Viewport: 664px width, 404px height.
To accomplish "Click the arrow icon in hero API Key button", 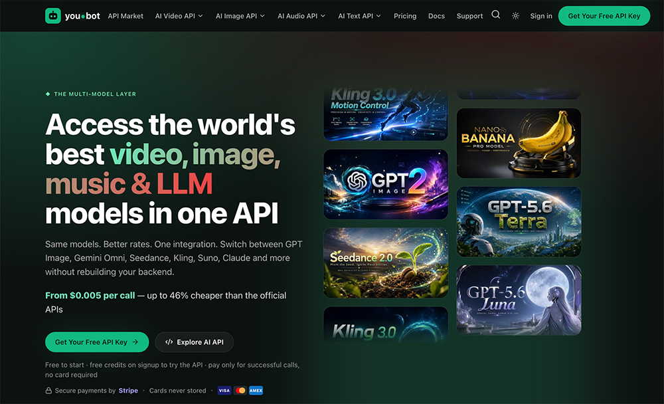I will pyautogui.click(x=135, y=342).
